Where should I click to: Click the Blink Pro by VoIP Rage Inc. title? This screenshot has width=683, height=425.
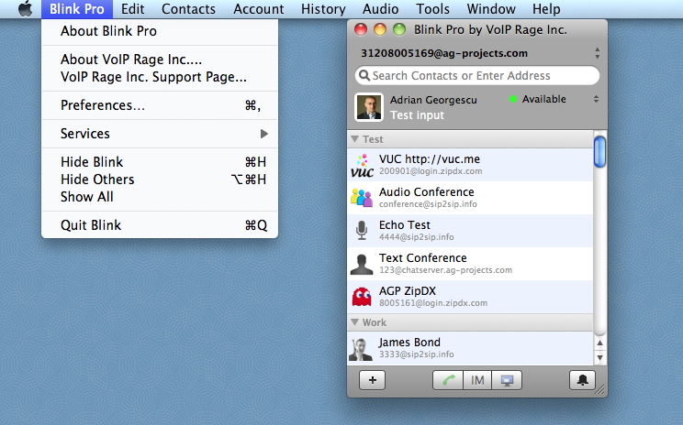point(490,29)
